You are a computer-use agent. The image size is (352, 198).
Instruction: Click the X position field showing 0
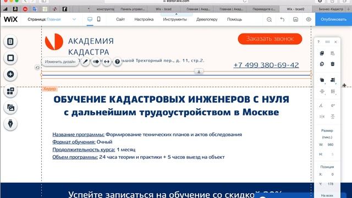point(332,174)
